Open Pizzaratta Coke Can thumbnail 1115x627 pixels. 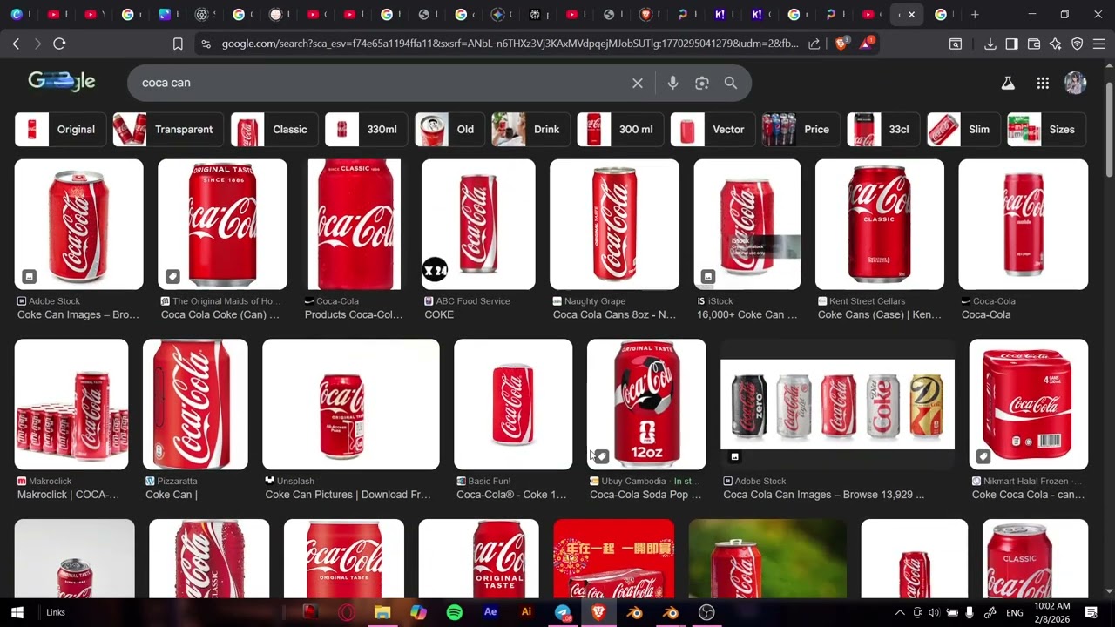pos(195,404)
